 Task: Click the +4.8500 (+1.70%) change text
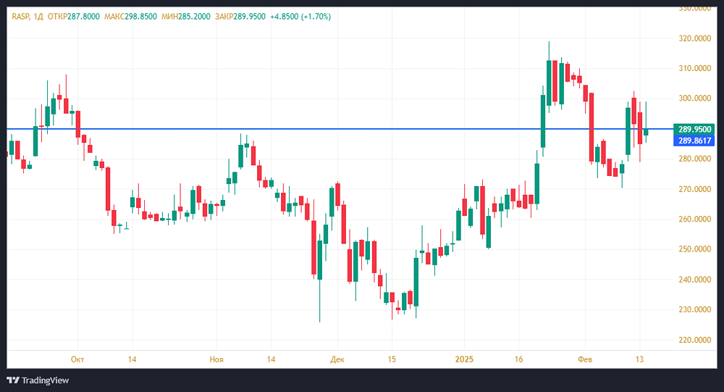pyautogui.click(x=300, y=16)
